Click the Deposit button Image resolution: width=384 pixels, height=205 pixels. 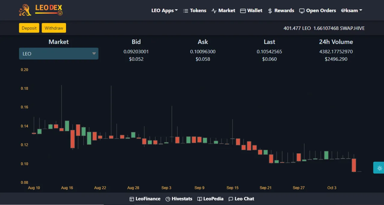pyautogui.click(x=29, y=28)
